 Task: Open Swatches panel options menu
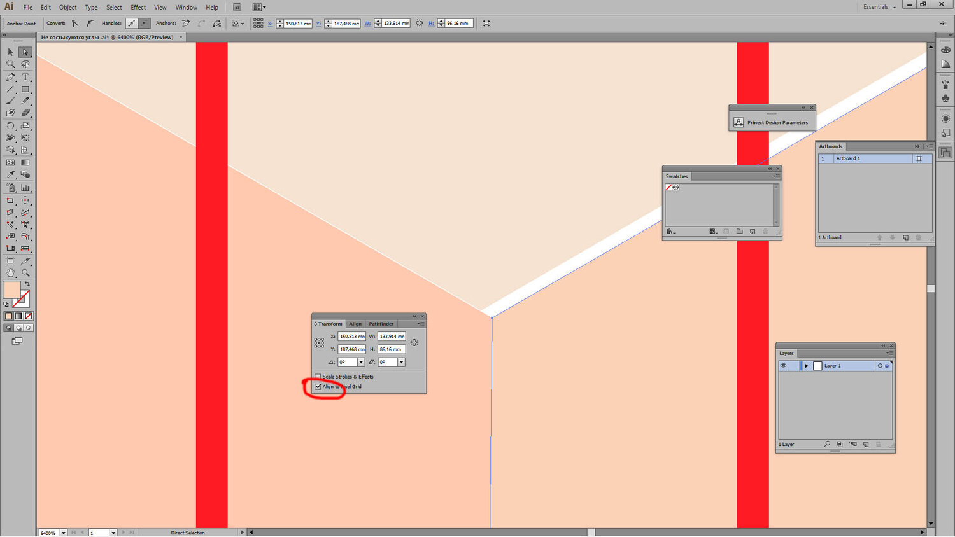[x=776, y=176]
